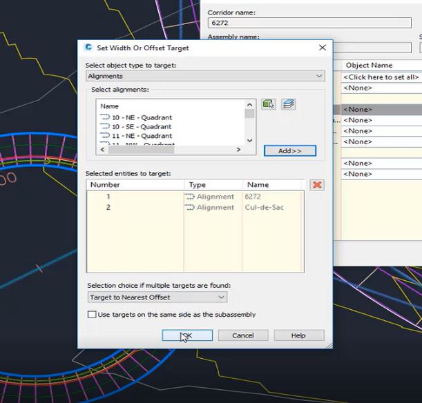Click the Civil 3D icon in dialog title bar
Viewport: 422px width, 403px height.
tap(88, 48)
